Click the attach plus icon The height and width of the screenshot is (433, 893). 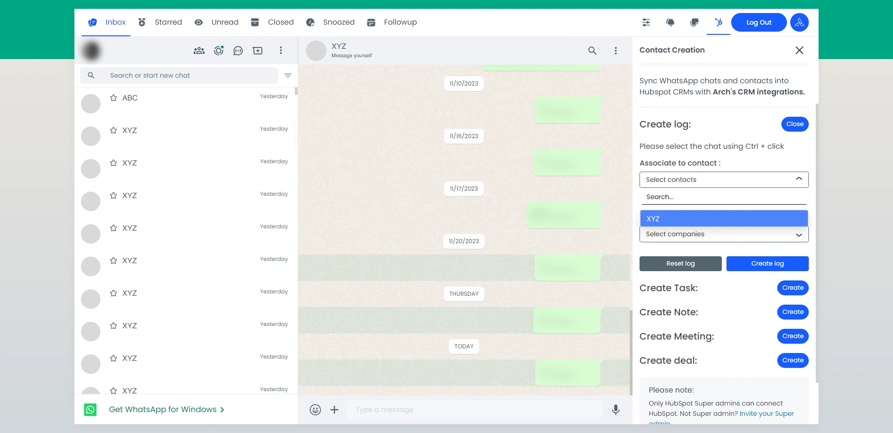(334, 410)
